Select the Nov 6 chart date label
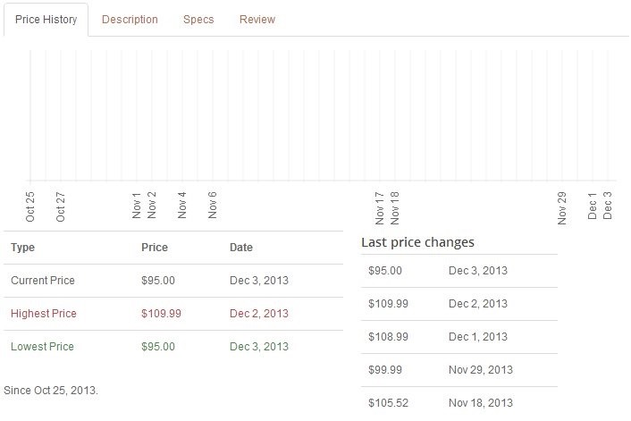631x421 pixels. (213, 205)
